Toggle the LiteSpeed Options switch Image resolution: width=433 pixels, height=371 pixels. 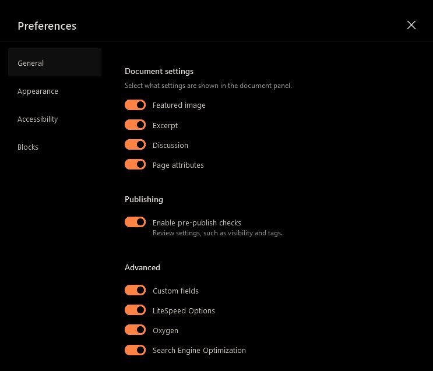135,310
